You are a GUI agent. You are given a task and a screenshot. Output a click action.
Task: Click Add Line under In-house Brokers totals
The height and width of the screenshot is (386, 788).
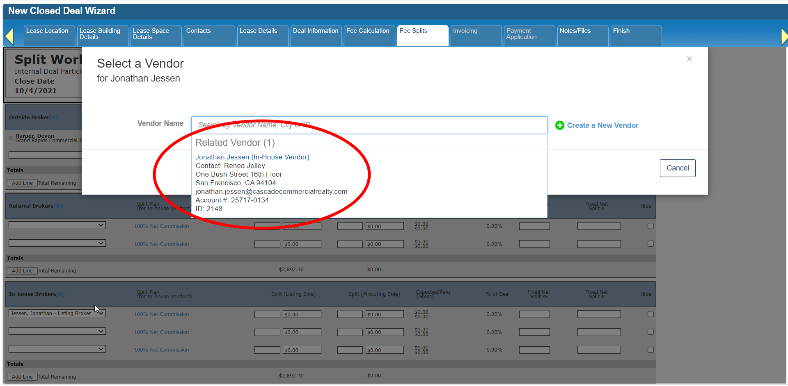(22, 377)
